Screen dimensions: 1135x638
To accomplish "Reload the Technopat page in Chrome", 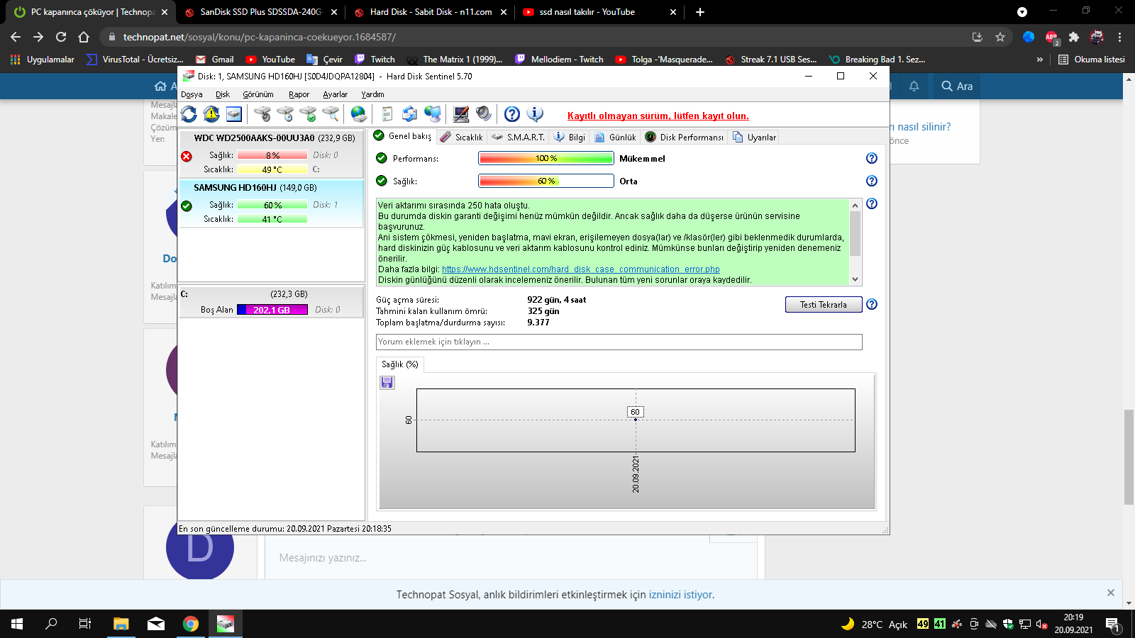I will pos(61,37).
